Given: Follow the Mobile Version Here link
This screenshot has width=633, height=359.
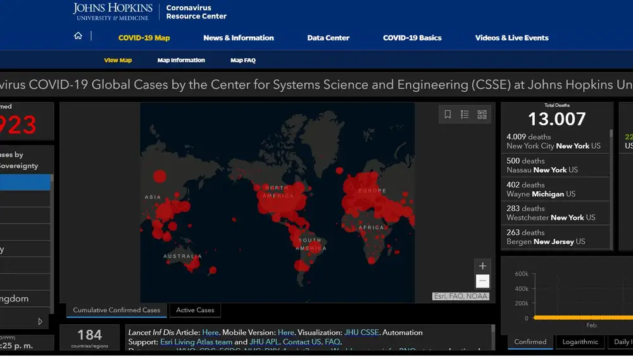Looking at the screenshot, I should pos(286,332).
